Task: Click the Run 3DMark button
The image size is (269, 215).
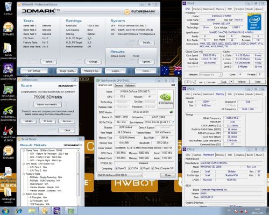Action: point(34,71)
